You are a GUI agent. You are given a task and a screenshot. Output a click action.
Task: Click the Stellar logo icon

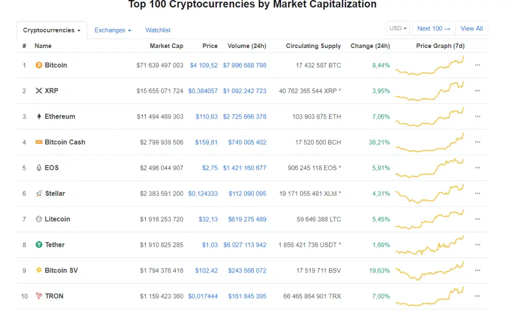[39, 193]
